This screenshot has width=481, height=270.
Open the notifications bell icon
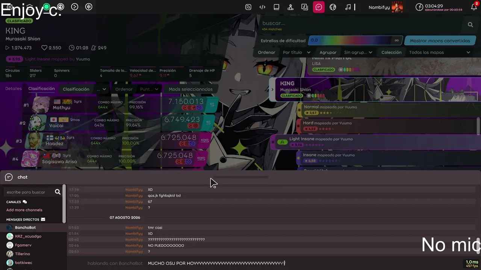[474, 7]
